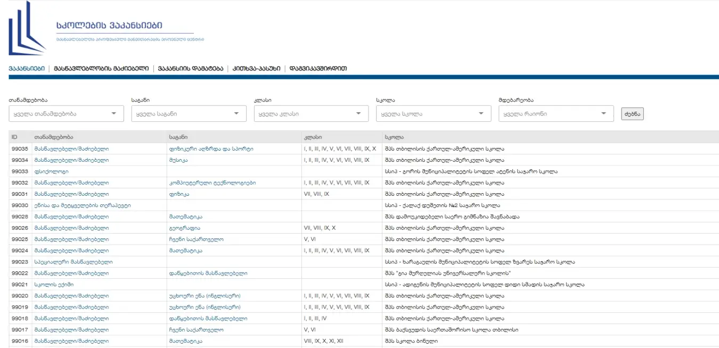Open the სკოლის ექიმი position link
The image size is (719, 348).
coord(54,284)
